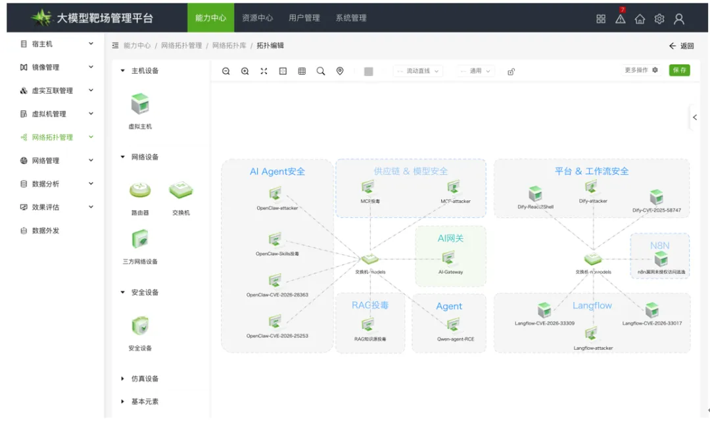Collapse right panel with chevron arrow

[695, 117]
